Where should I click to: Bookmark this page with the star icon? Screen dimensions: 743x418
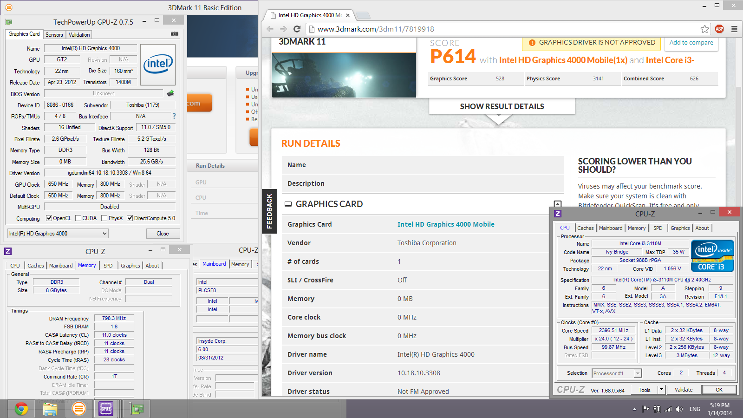(x=705, y=29)
